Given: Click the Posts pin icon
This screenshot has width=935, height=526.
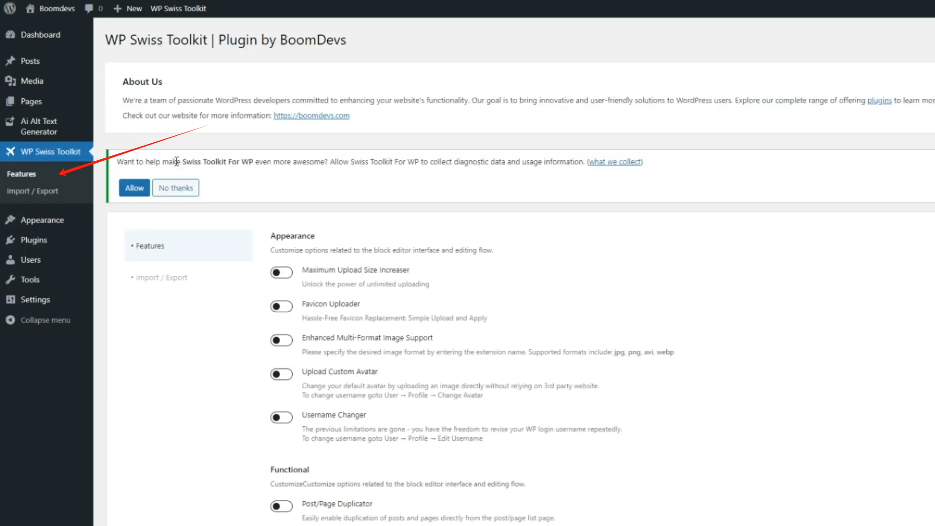Looking at the screenshot, I should point(10,61).
